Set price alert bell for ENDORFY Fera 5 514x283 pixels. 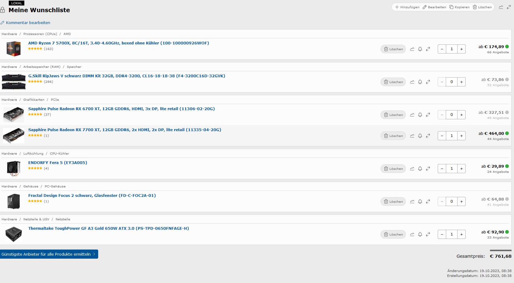click(x=420, y=169)
